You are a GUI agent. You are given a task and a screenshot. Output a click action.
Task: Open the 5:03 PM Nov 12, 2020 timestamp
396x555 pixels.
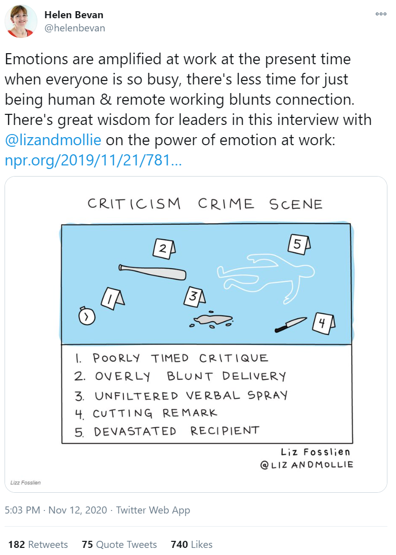click(x=56, y=510)
